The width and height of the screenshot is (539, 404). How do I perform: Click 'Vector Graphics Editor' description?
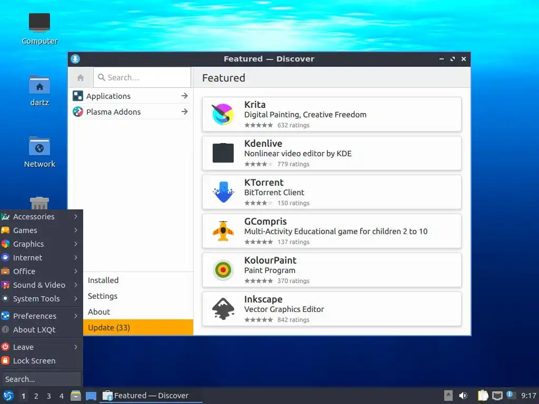(x=284, y=309)
